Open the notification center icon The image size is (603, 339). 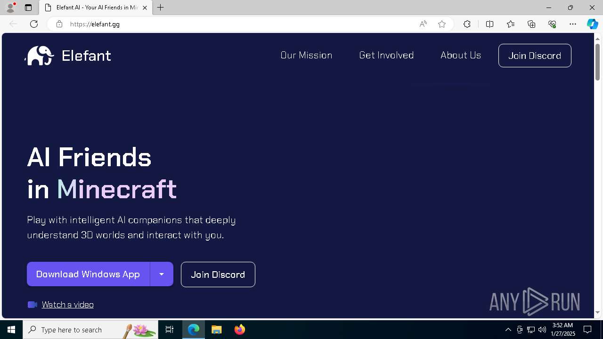click(587, 330)
